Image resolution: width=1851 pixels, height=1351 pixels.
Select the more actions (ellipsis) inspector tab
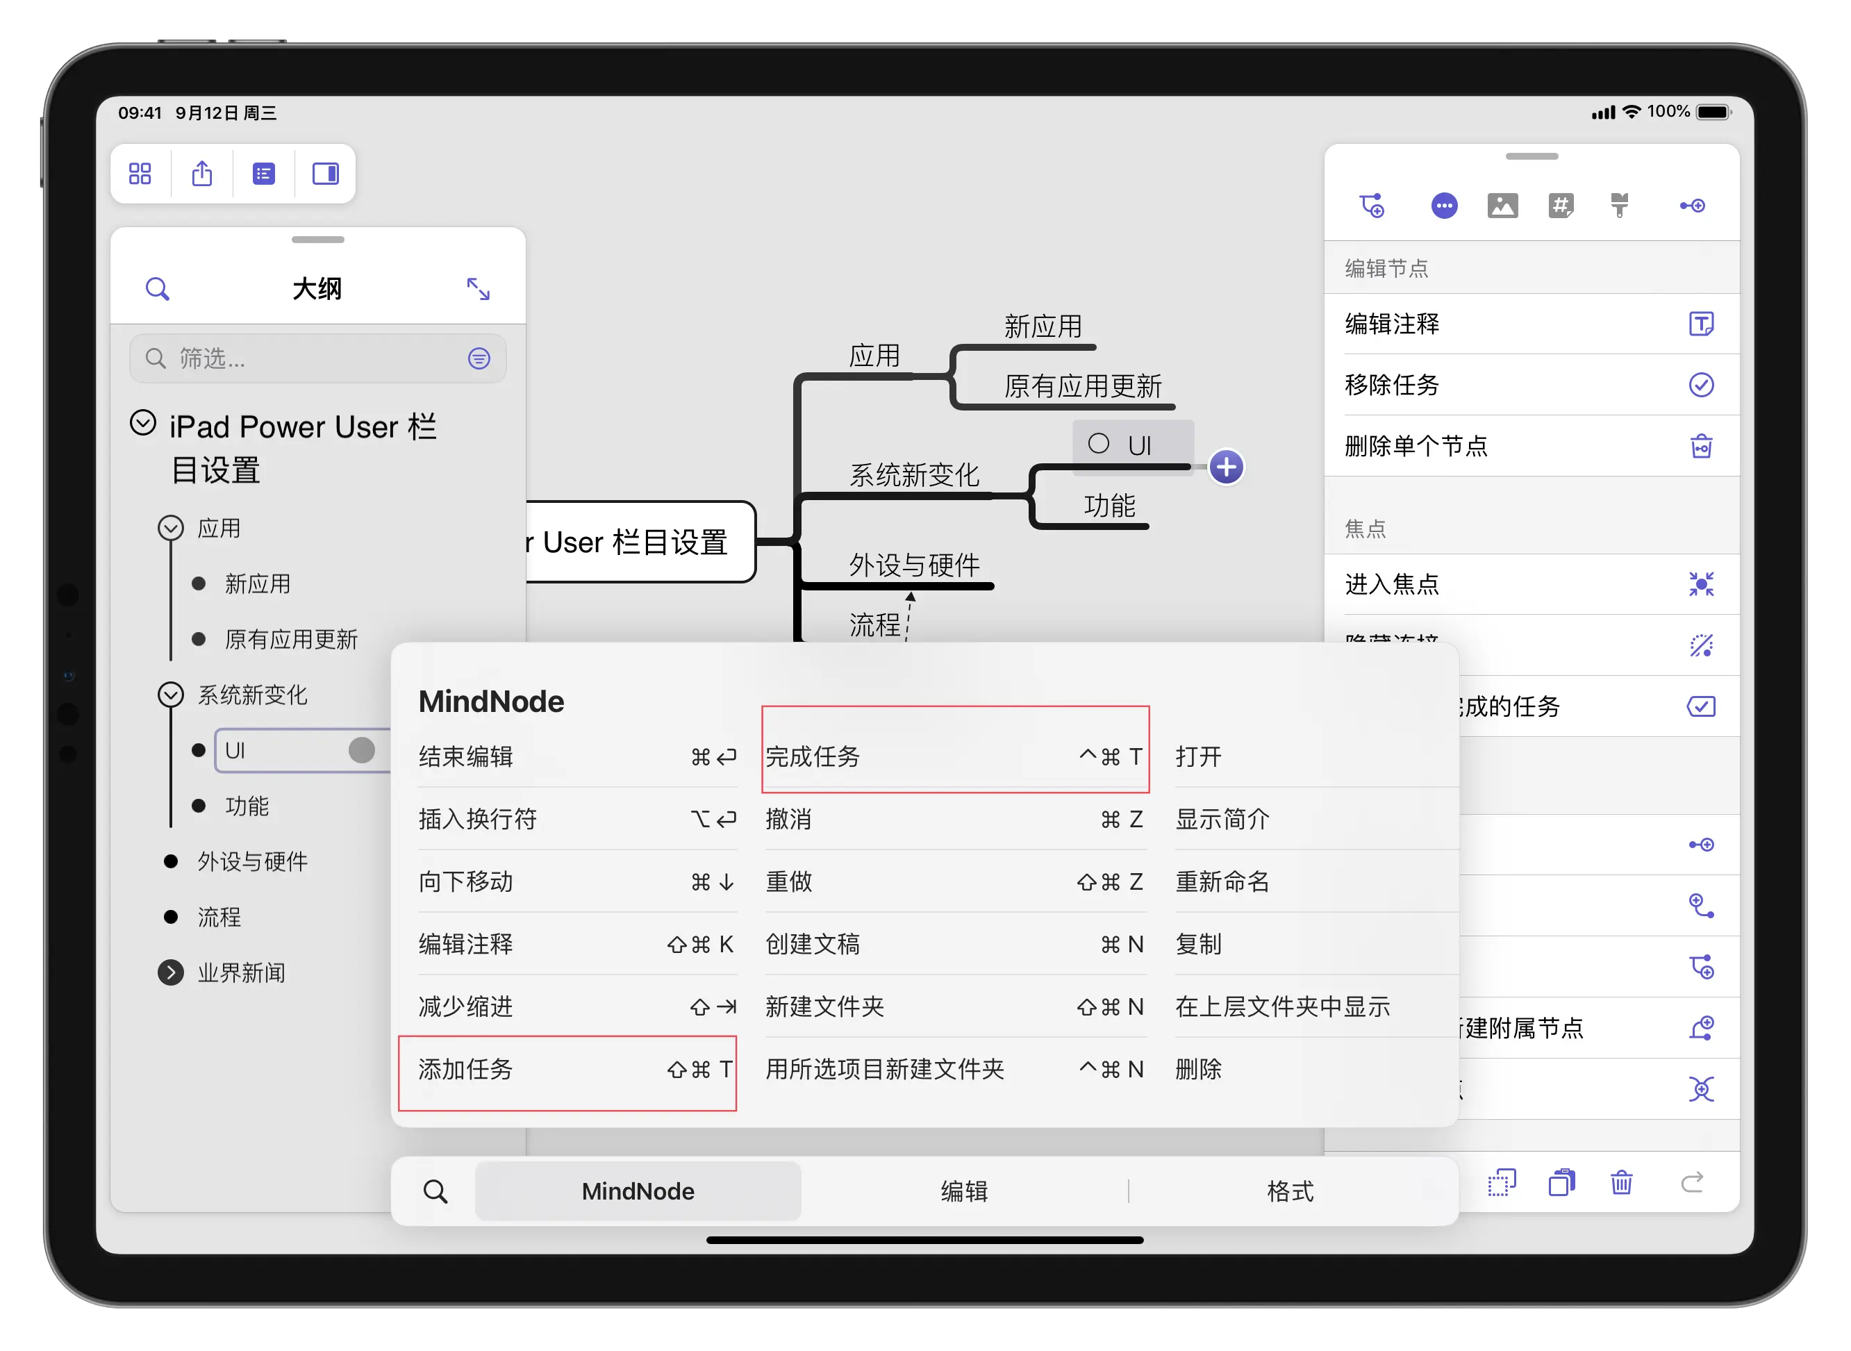click(x=1445, y=206)
